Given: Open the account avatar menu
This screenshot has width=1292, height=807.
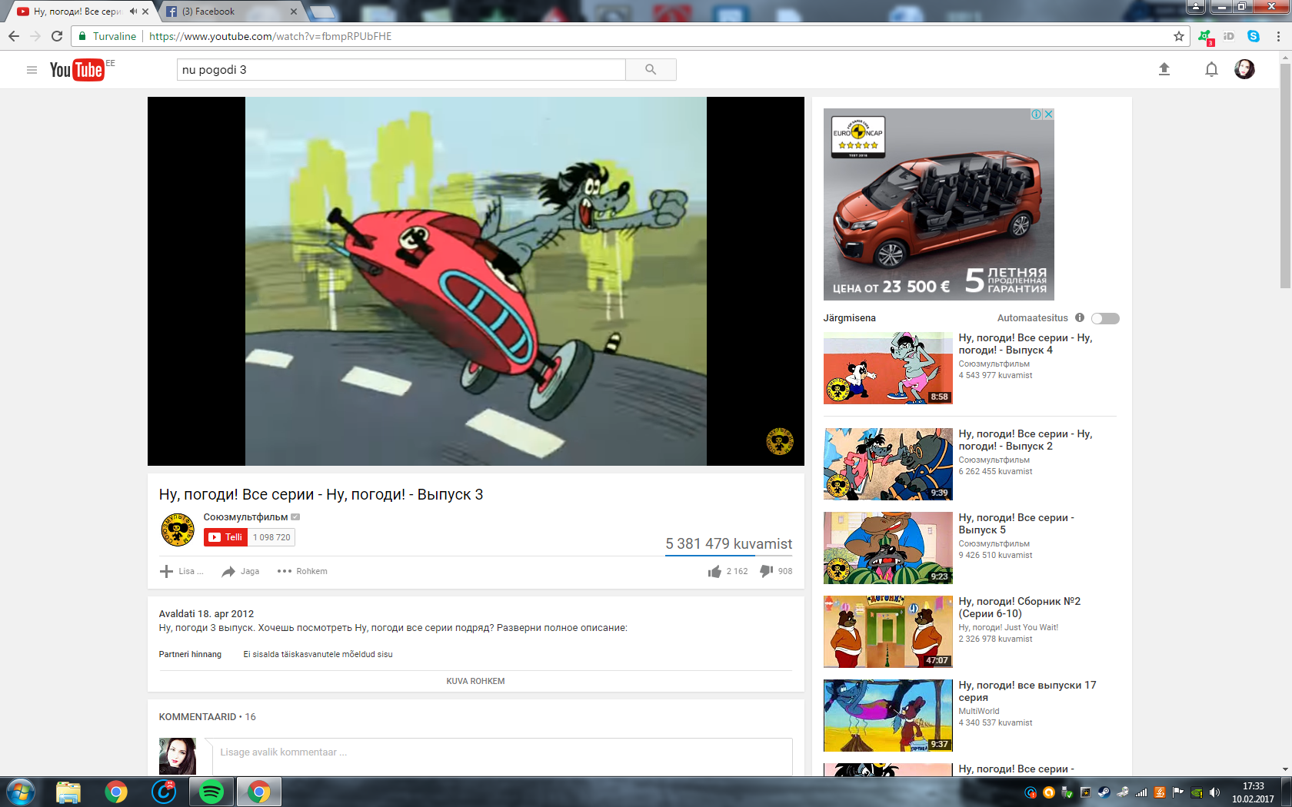Looking at the screenshot, I should (x=1244, y=69).
